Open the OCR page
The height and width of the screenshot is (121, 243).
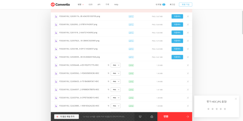pos(91,5)
